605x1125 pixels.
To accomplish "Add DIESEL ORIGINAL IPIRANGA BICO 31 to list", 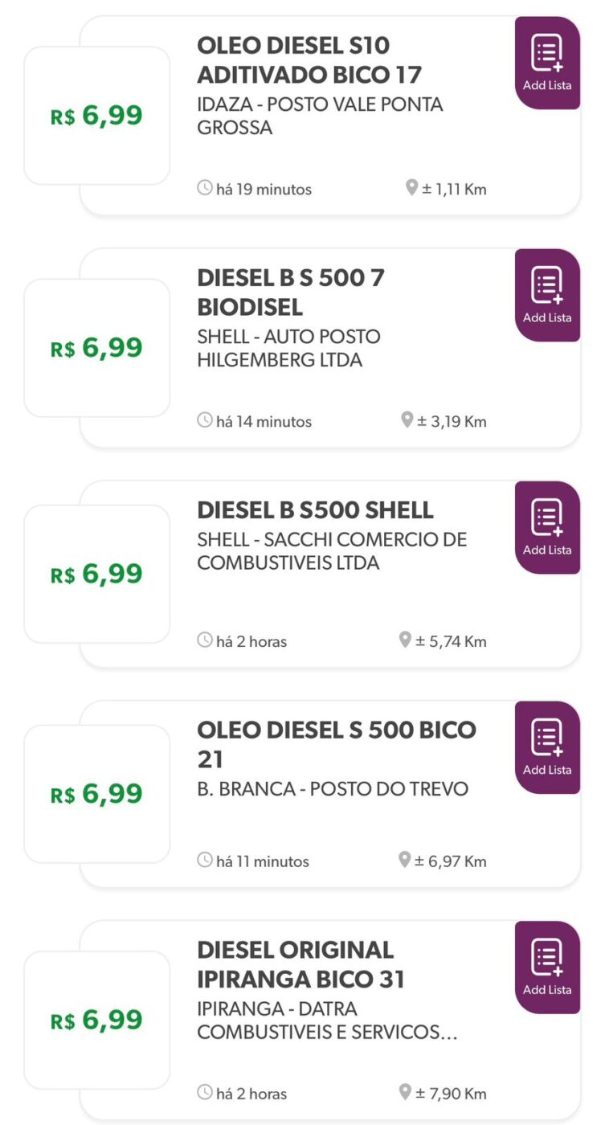I will click(x=547, y=967).
